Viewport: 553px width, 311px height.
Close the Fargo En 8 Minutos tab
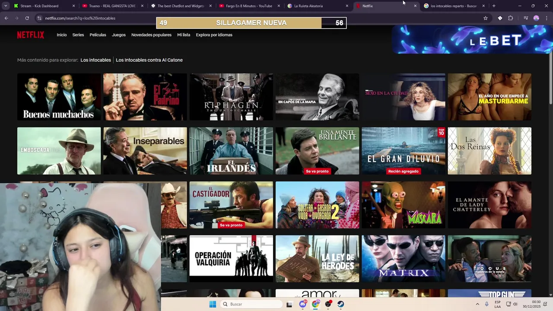click(279, 6)
